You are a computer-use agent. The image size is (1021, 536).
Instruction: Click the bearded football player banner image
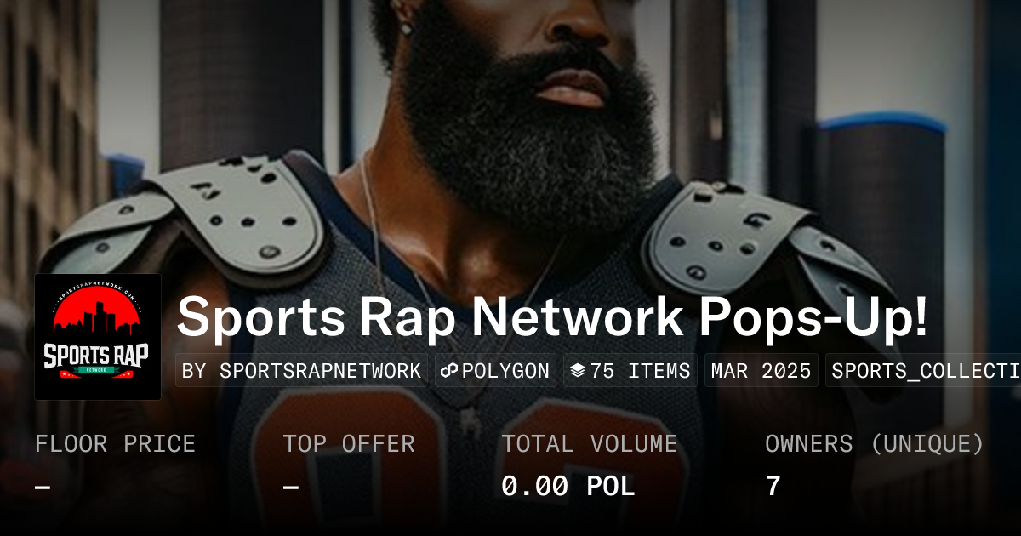pos(510,136)
